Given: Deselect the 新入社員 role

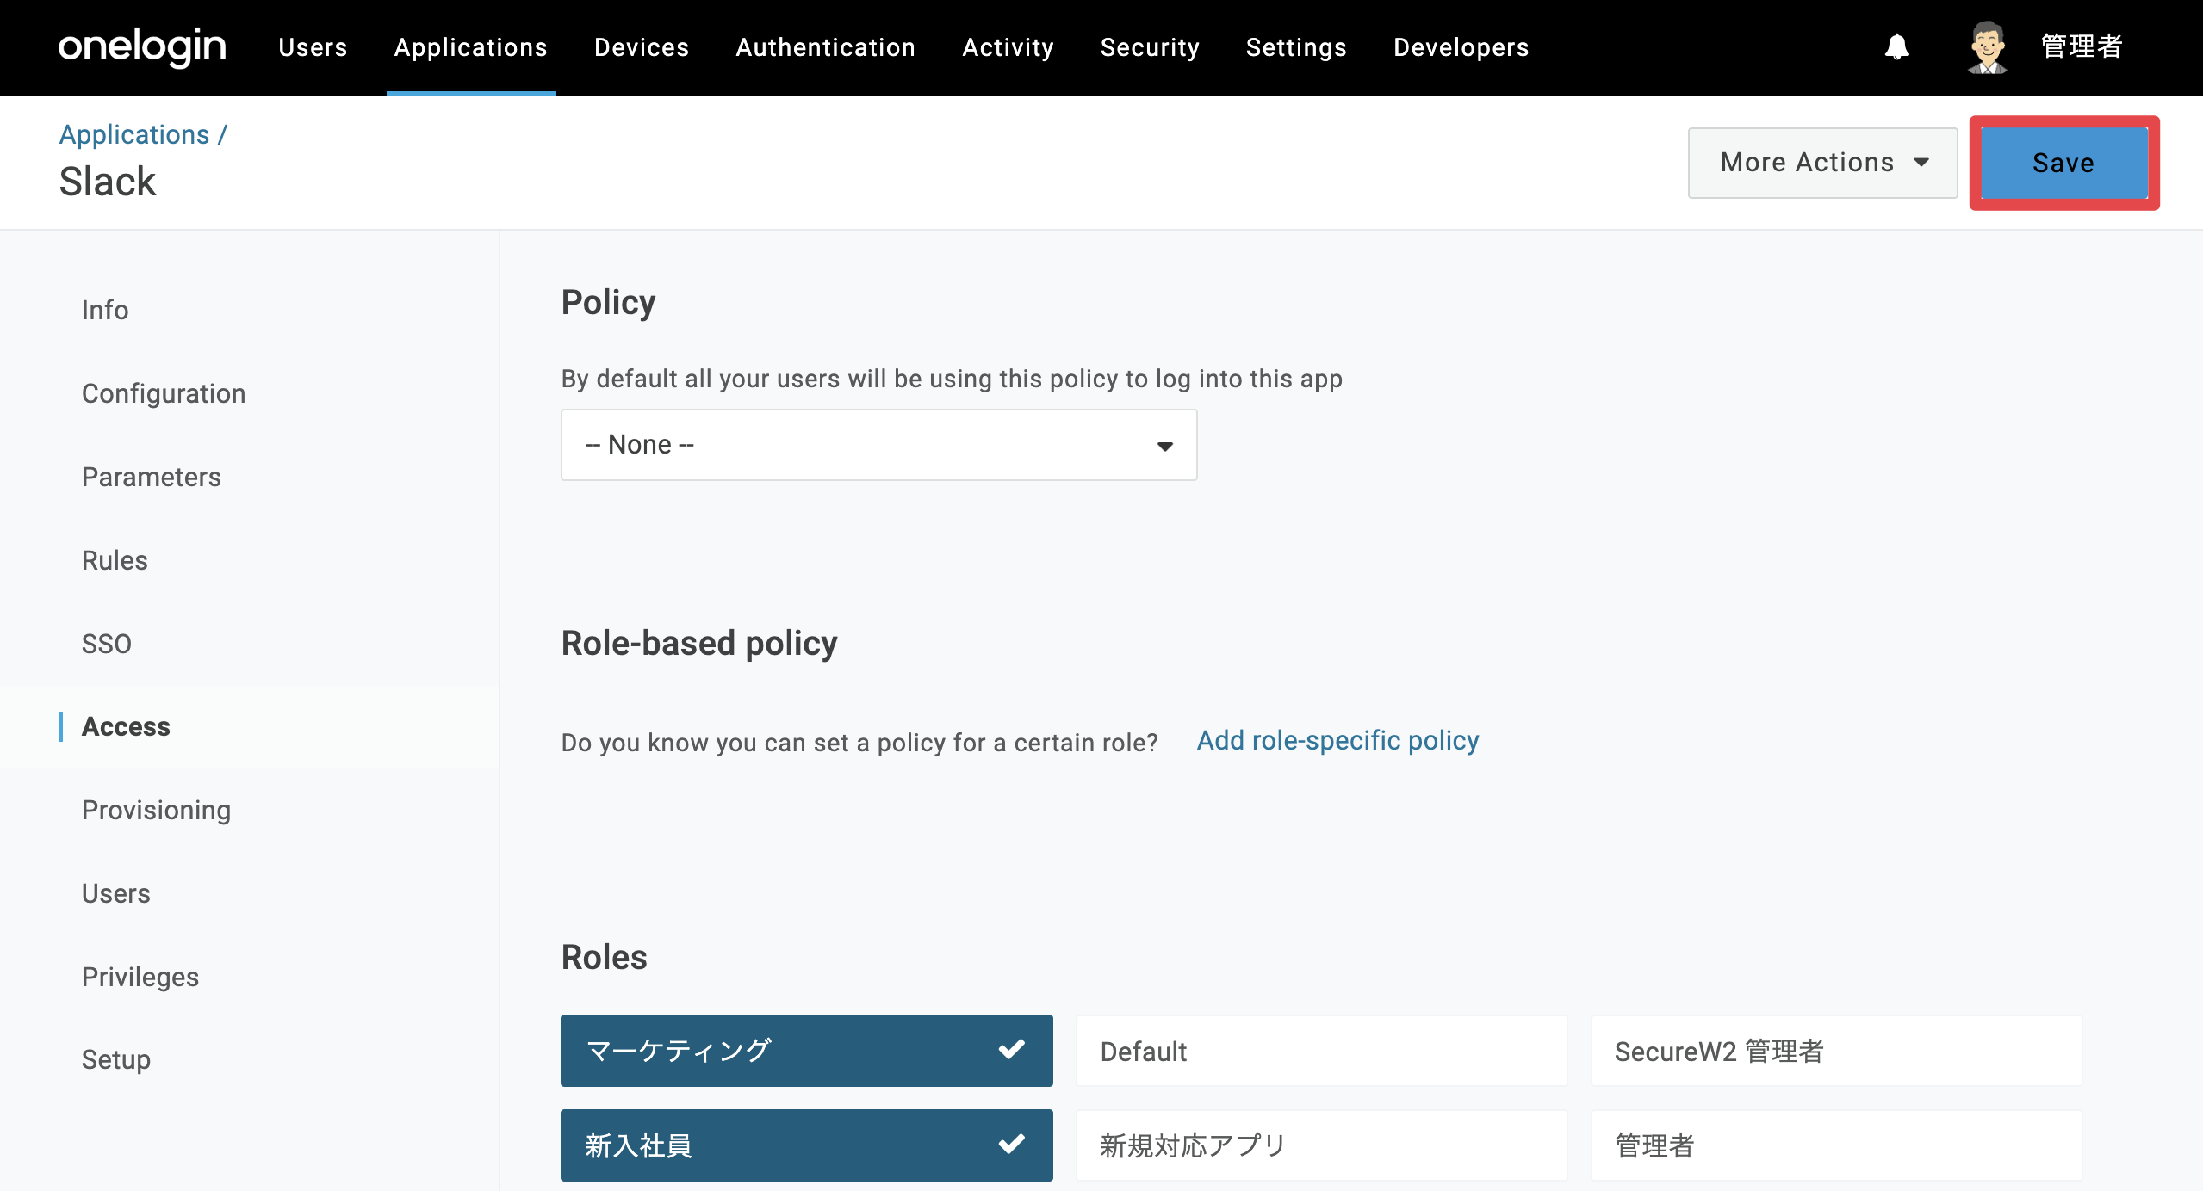Looking at the screenshot, I should click(806, 1145).
